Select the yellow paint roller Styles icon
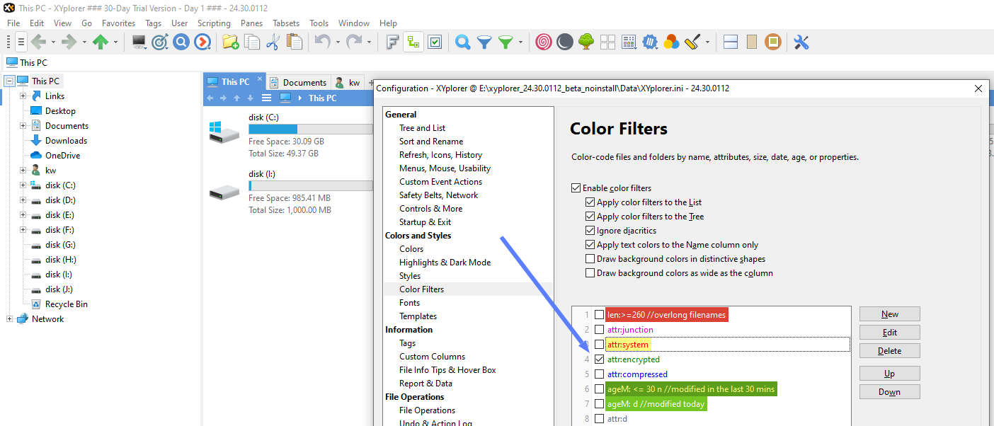 692,42
